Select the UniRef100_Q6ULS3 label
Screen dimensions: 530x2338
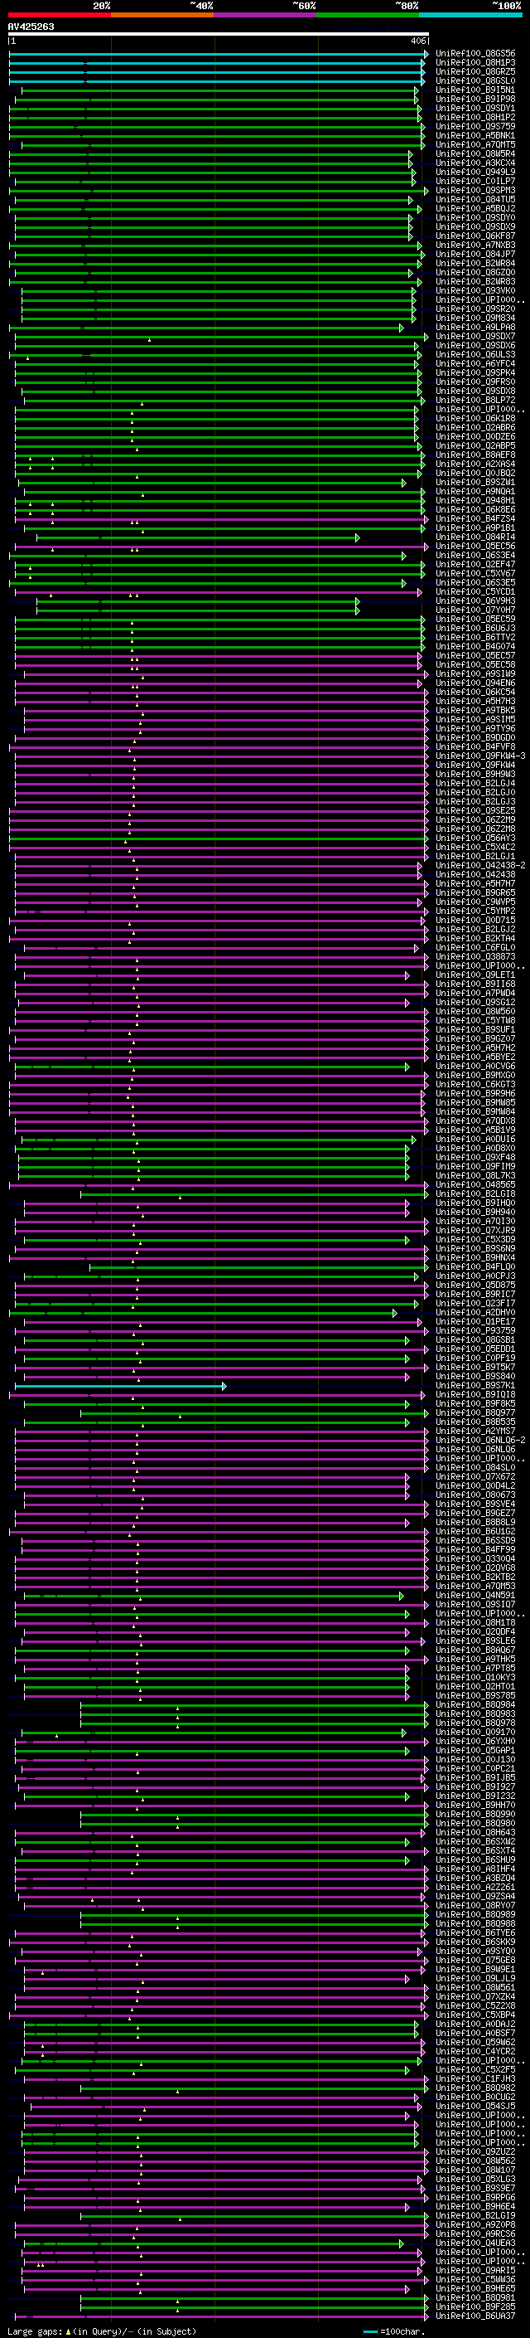[475, 354]
